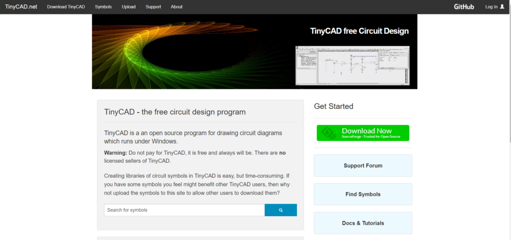This screenshot has width=511, height=240.
Task: Open the Support Forum button
Action: pos(363,165)
